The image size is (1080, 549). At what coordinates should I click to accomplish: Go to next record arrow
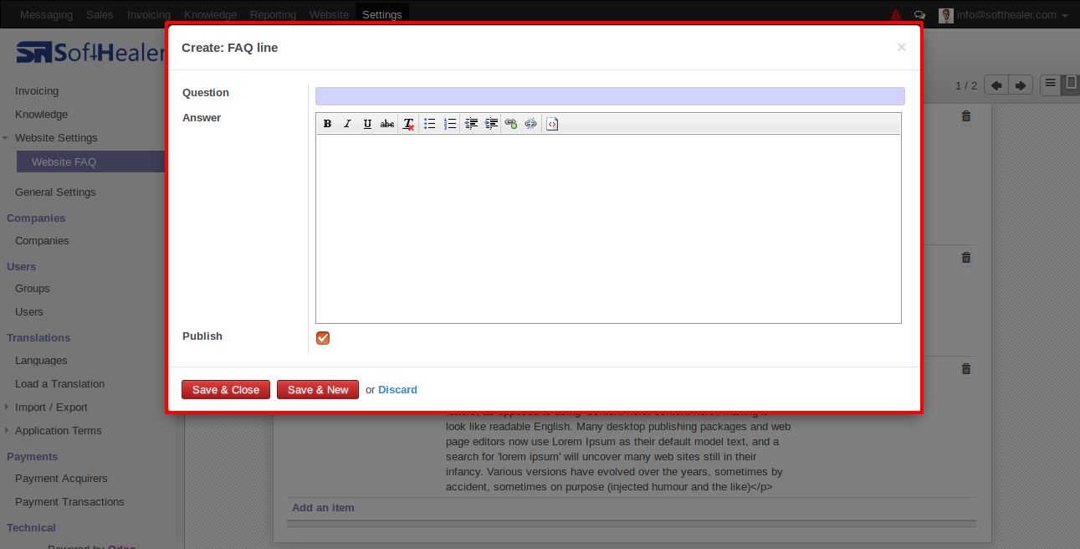coord(1021,85)
